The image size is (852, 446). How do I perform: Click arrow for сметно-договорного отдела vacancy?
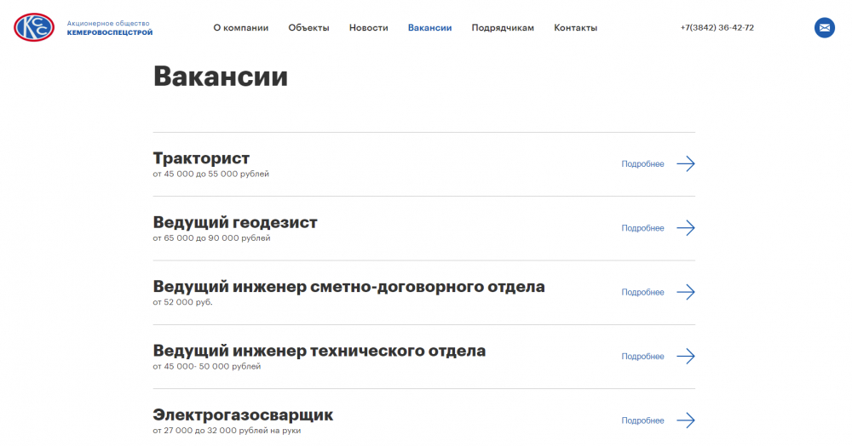coord(686,292)
